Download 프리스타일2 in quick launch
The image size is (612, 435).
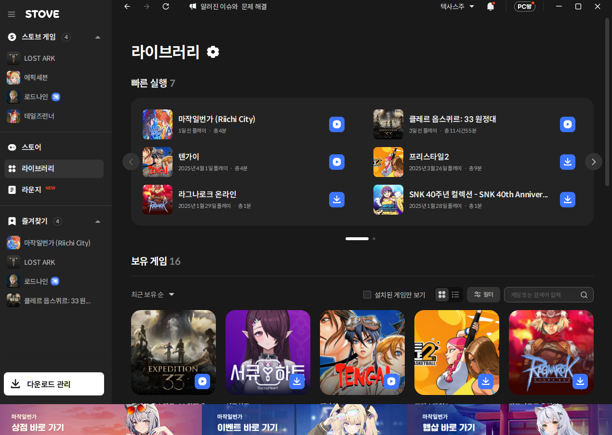click(568, 162)
